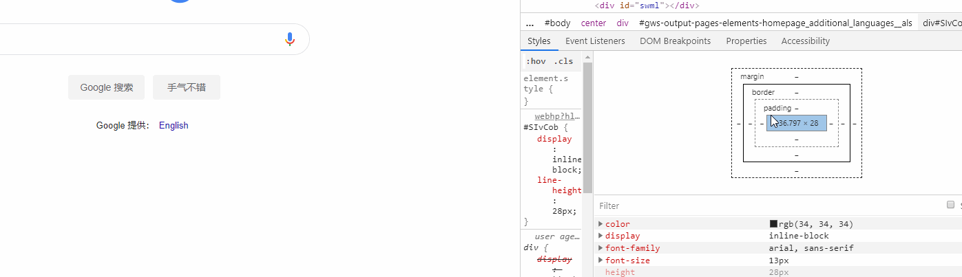Click the inline-block computed value

[x=799, y=236]
